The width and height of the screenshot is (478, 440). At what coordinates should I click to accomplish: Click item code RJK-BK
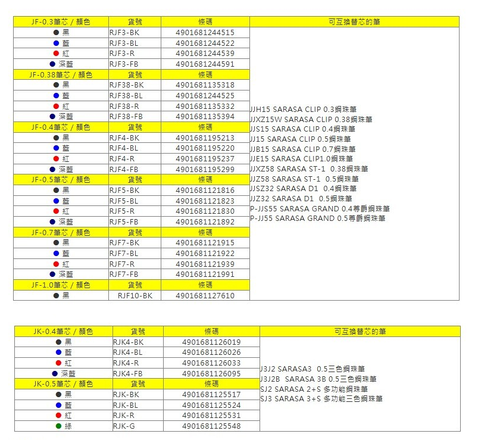click(x=126, y=395)
